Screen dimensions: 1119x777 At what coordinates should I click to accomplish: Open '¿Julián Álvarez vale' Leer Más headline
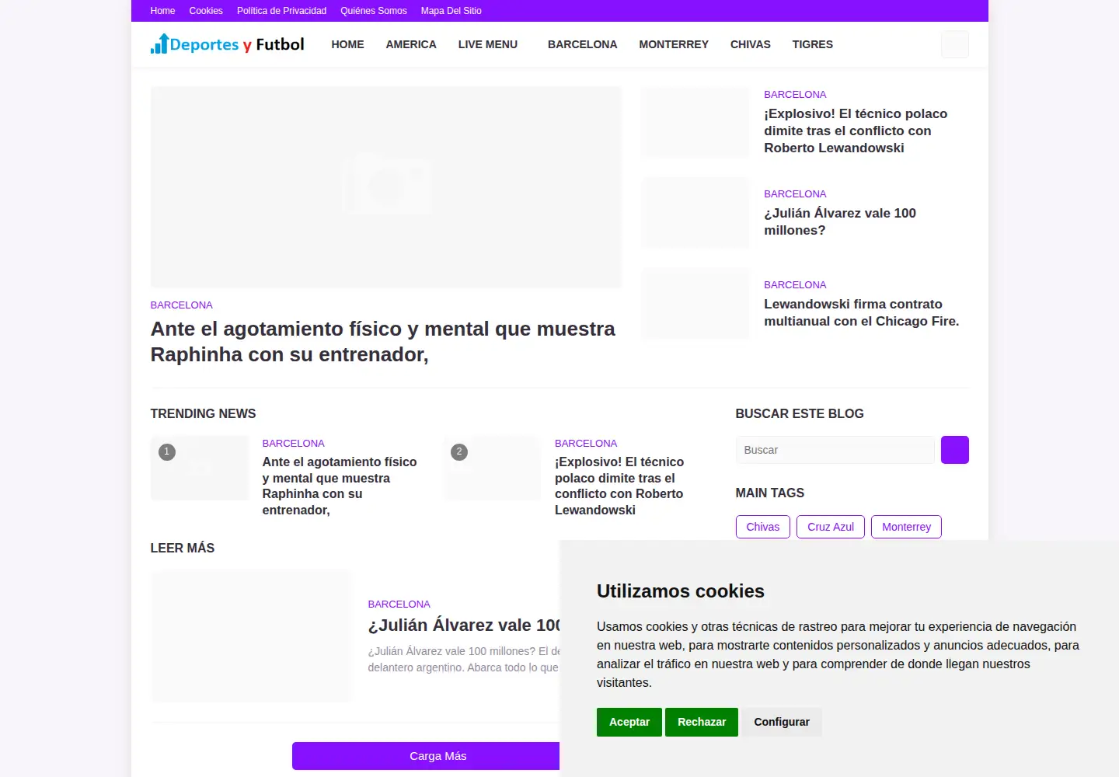[464, 625]
